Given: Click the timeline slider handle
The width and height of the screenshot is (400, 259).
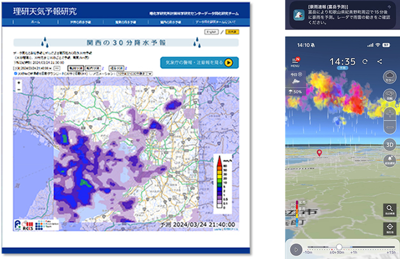Looking at the screenshot, I should click(339, 247).
